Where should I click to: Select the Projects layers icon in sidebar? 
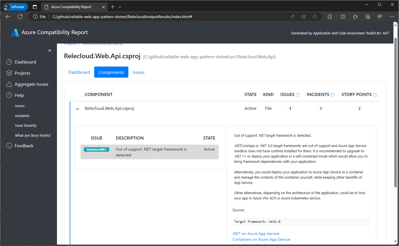[x=9, y=73]
